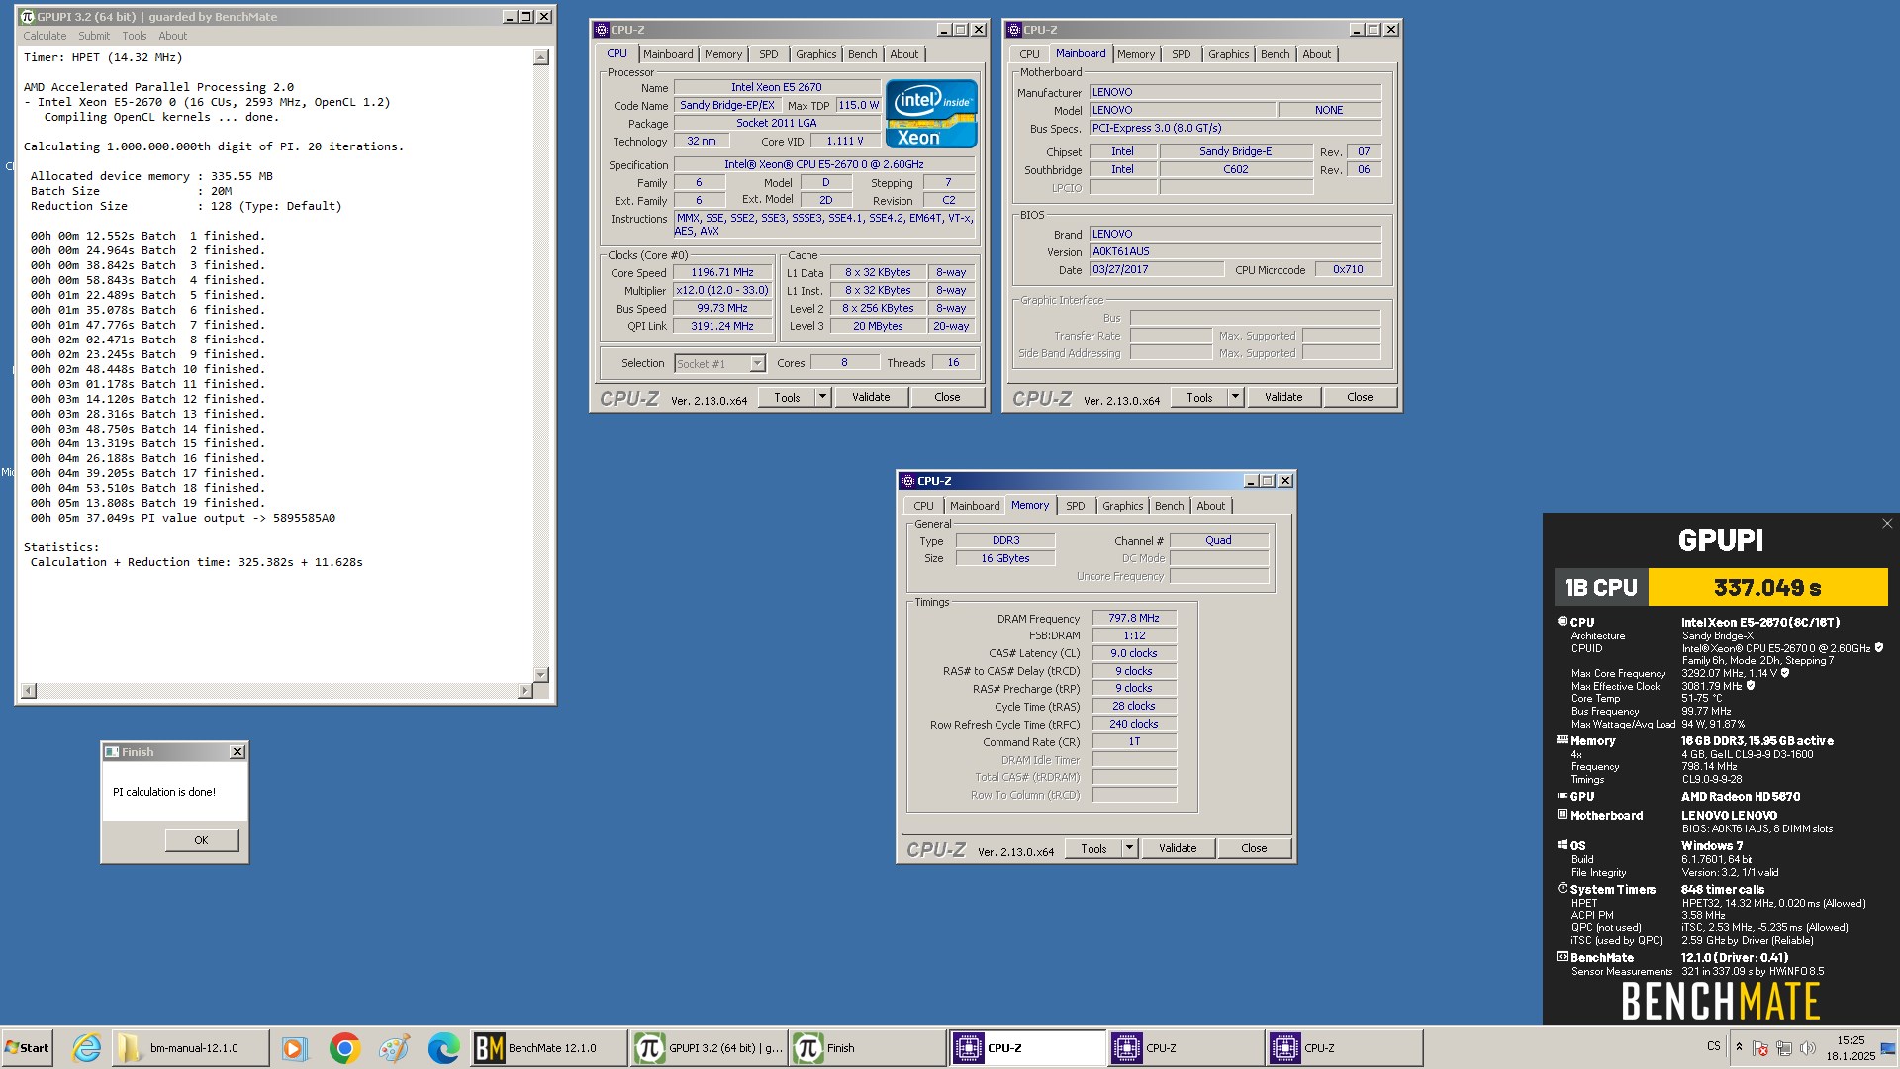Click the DRAM Frequency 797.8 MHz field
Viewport: 1900px width, 1069px height.
coord(1134,618)
